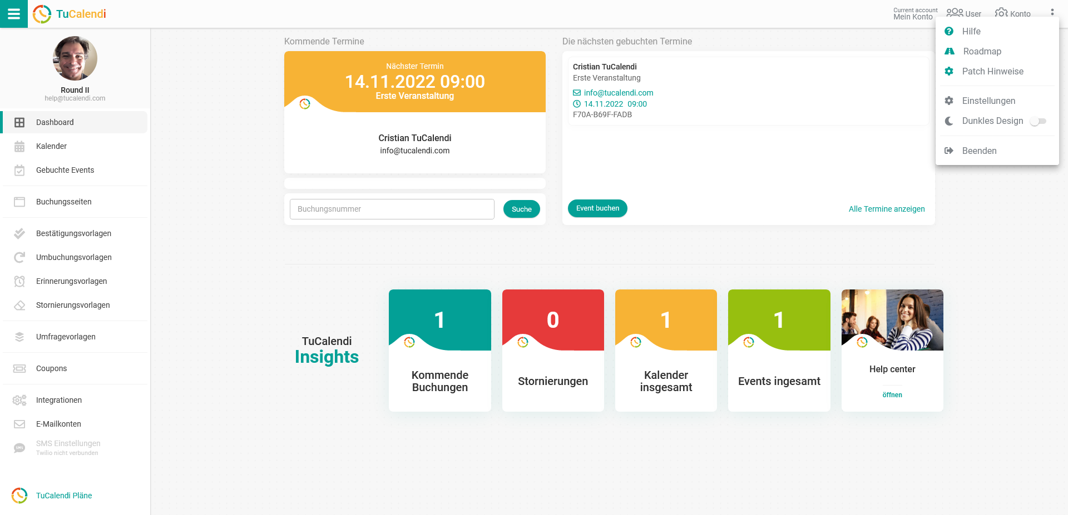Click the Kalender calendar icon
The height and width of the screenshot is (515, 1068).
tap(19, 146)
